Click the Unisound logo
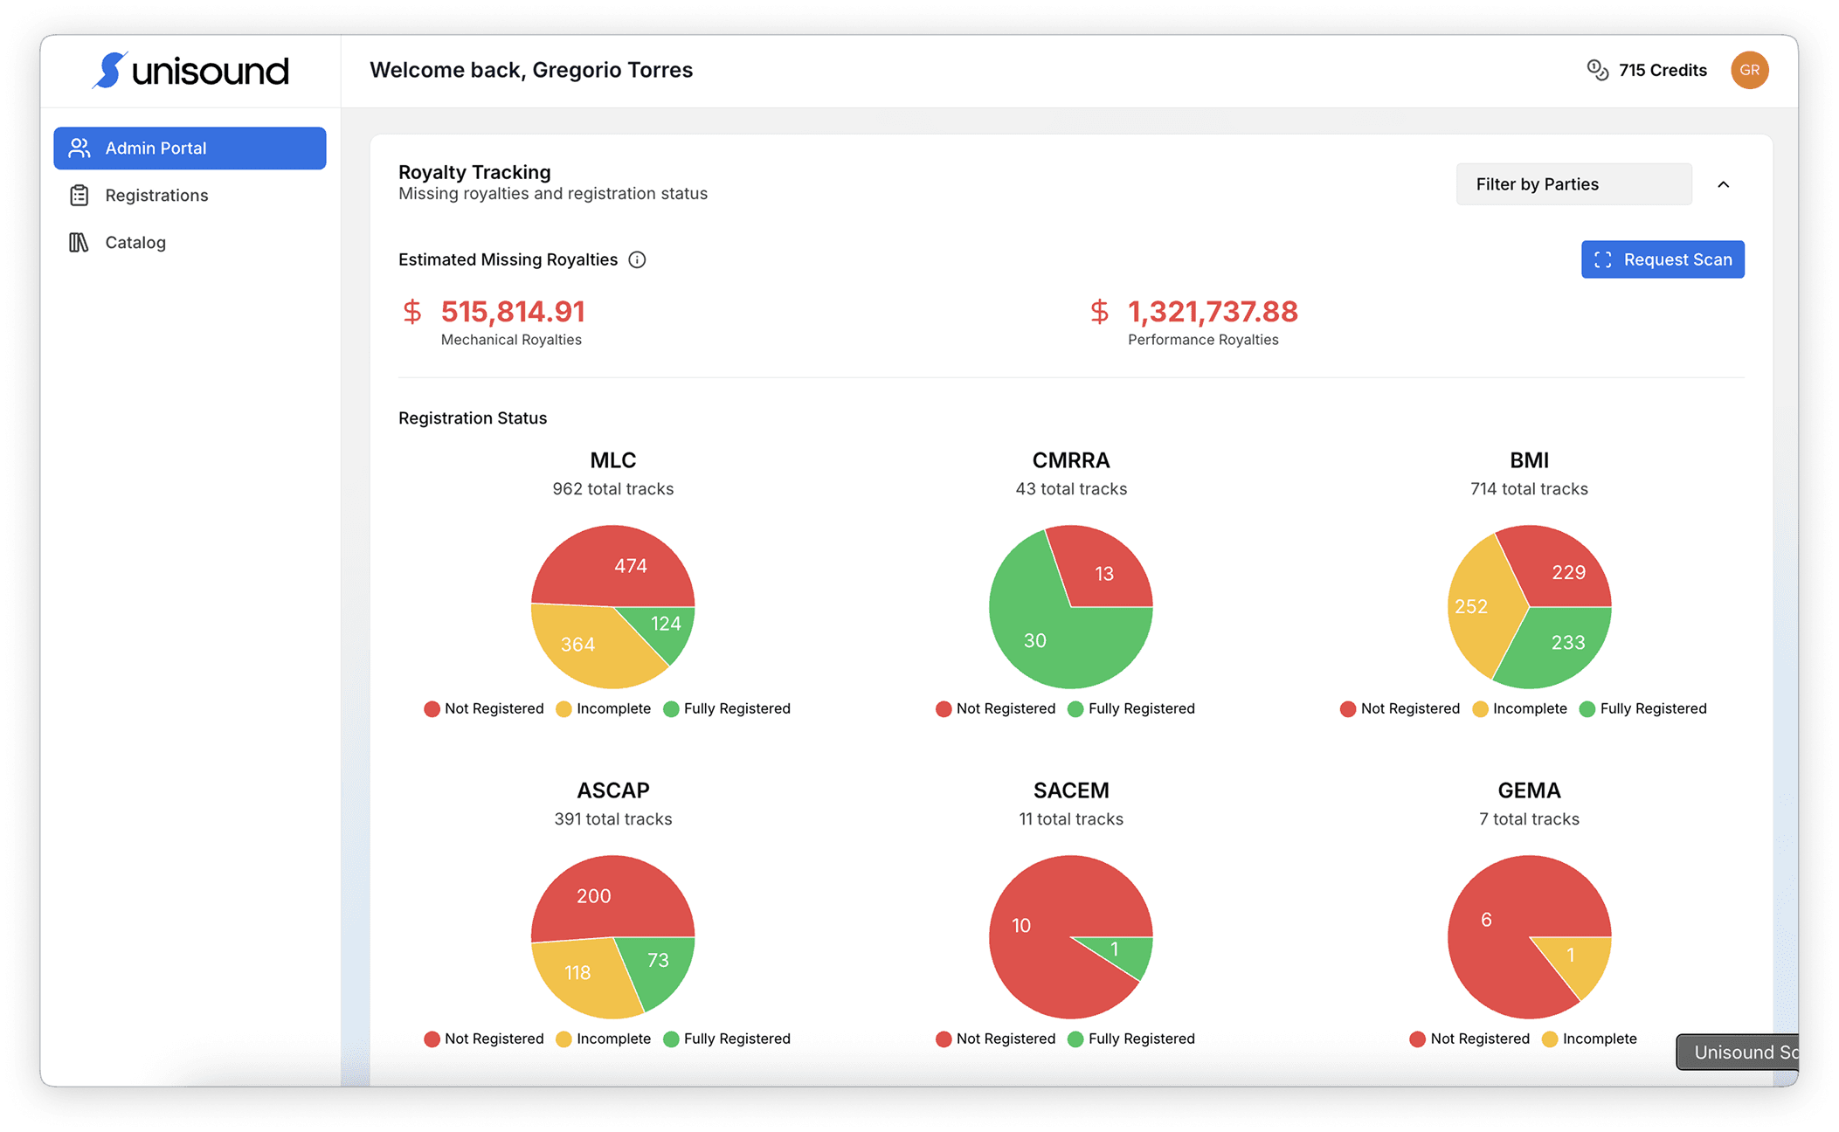The image size is (1839, 1132). click(x=190, y=71)
